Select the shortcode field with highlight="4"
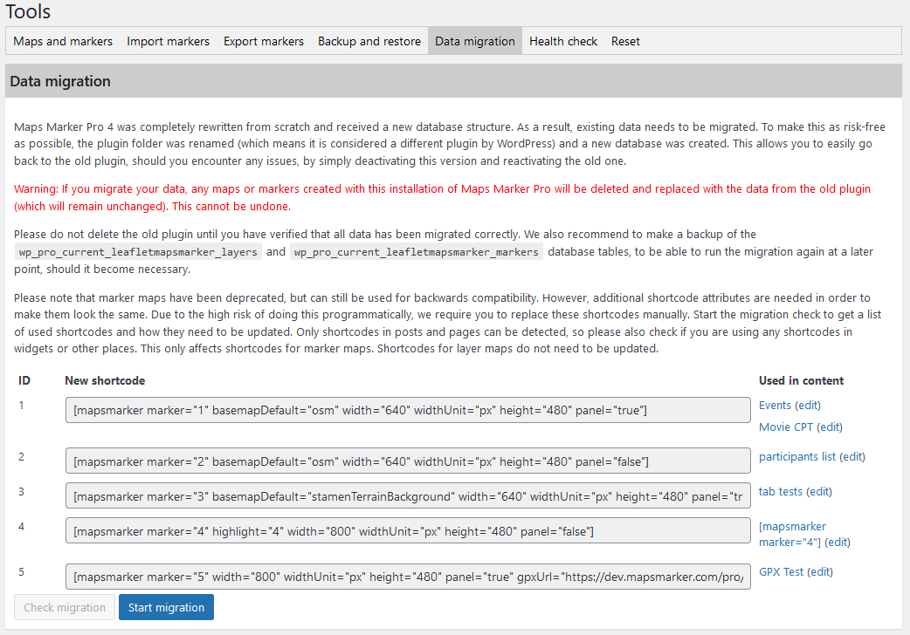This screenshot has height=635, width=910. pyautogui.click(x=408, y=530)
